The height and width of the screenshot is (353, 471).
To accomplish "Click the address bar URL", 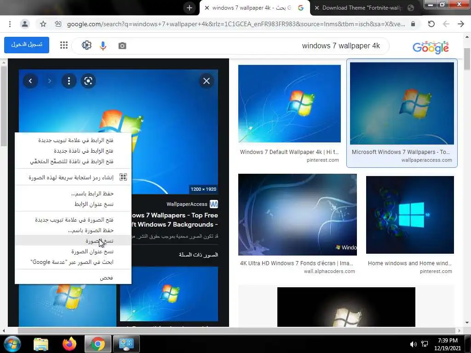I will (x=236, y=24).
